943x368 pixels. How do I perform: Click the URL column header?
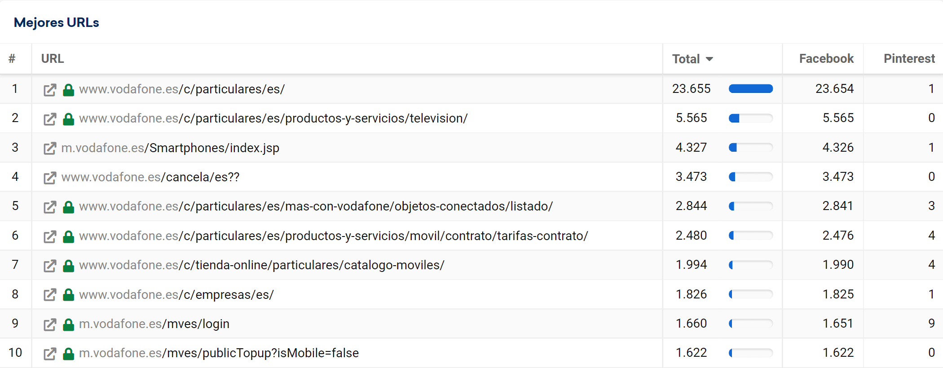[53, 59]
